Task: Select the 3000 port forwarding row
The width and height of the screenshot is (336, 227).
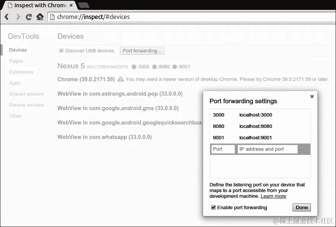Action: pos(260,115)
